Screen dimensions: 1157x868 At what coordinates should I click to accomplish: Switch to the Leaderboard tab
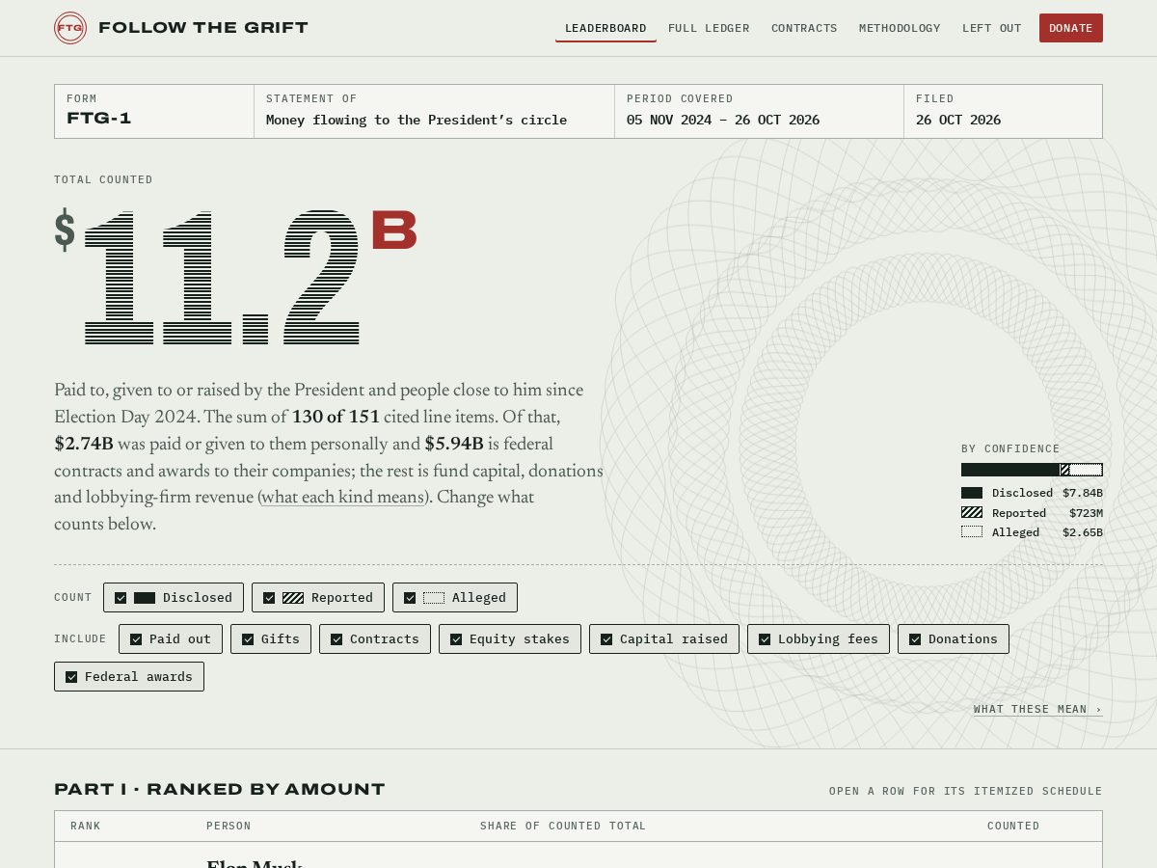coord(605,28)
